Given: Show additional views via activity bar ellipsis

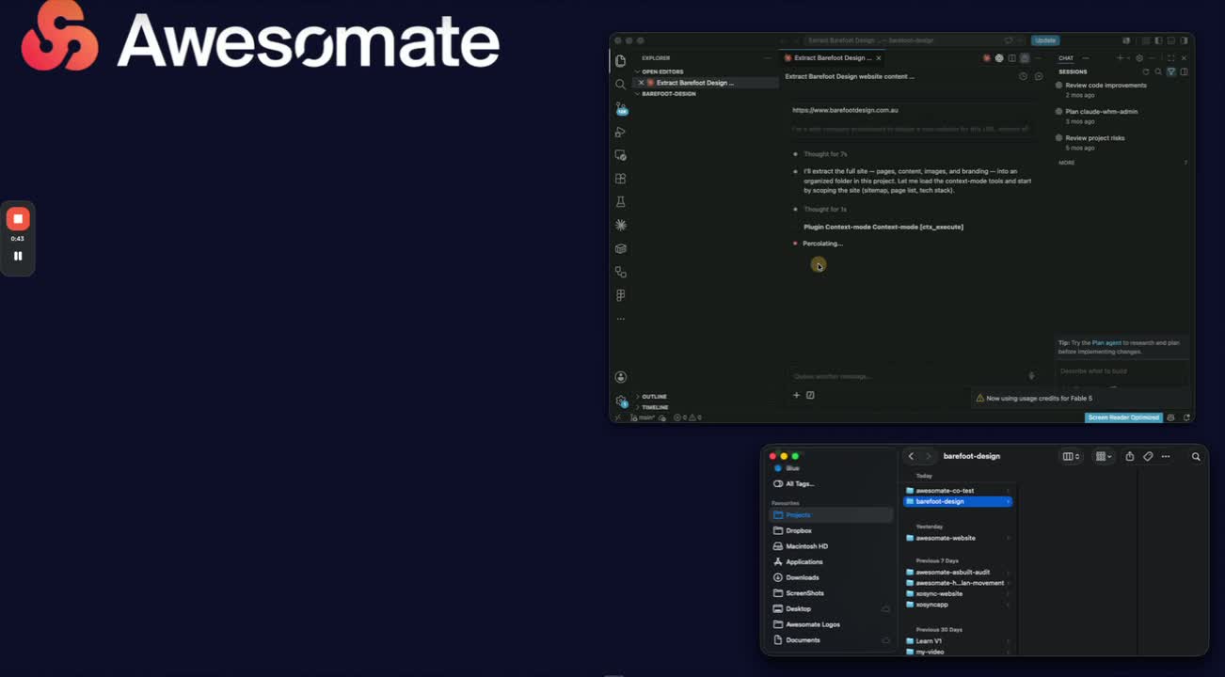Looking at the screenshot, I should coord(620,319).
